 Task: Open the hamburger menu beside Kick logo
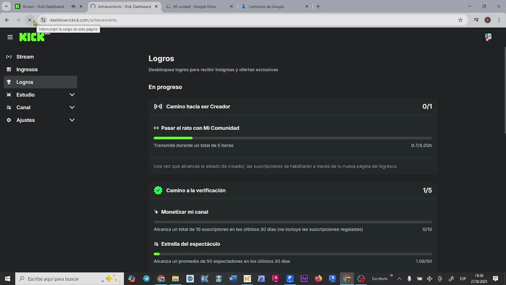tap(10, 37)
